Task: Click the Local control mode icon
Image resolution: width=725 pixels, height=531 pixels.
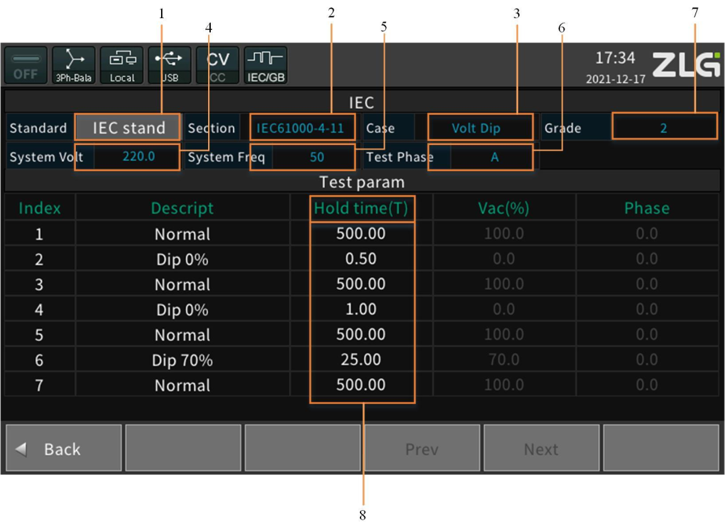Action: point(122,65)
